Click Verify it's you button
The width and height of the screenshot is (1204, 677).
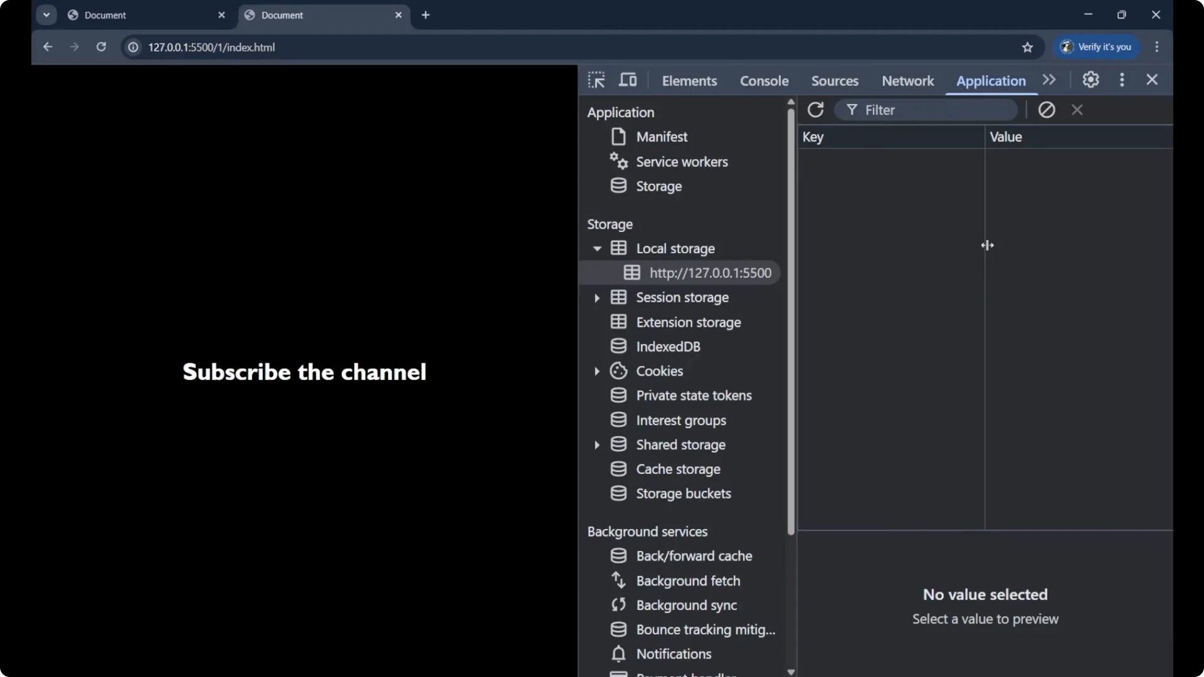tap(1097, 47)
